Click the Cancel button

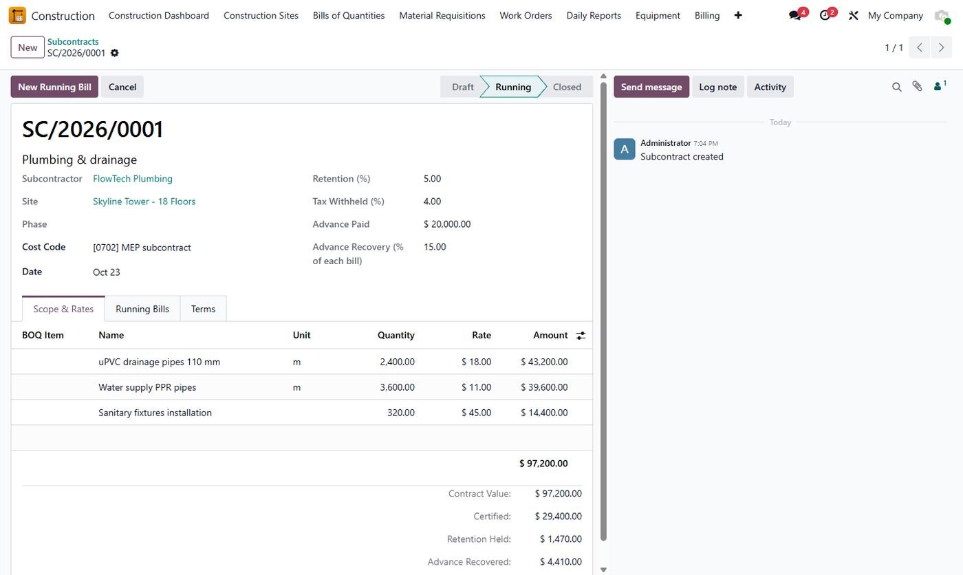click(x=122, y=87)
